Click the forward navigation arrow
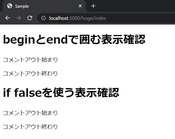Viewport: 175px width, 139px height. click(x=19, y=18)
